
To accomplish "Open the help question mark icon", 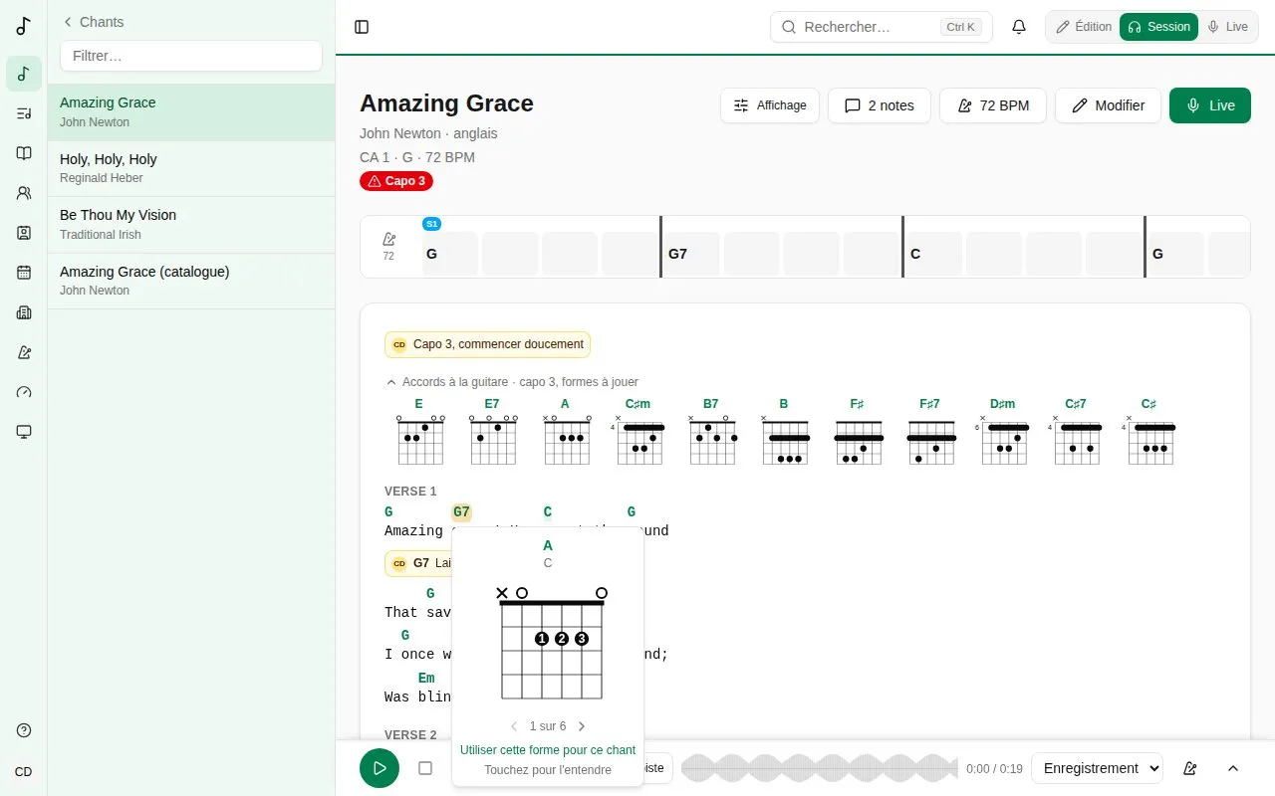I will click(24, 730).
